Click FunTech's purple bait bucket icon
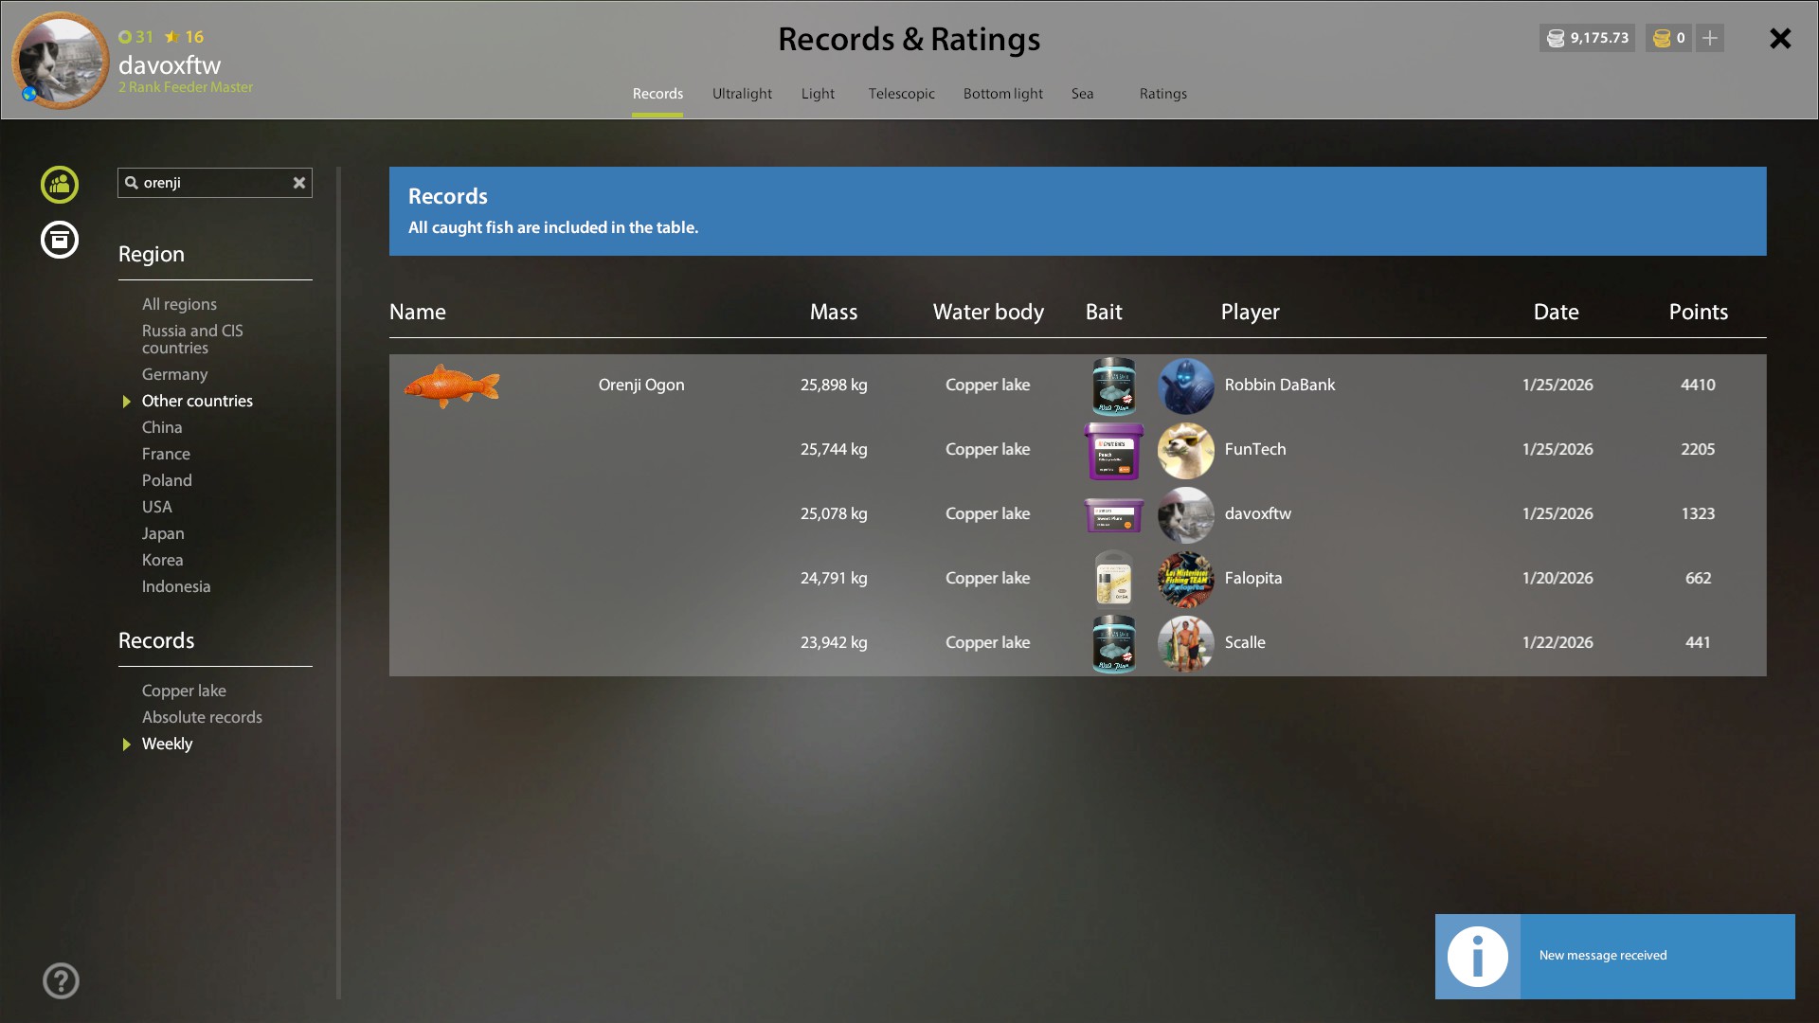Screen dimensions: 1819x1023 [1113, 450]
